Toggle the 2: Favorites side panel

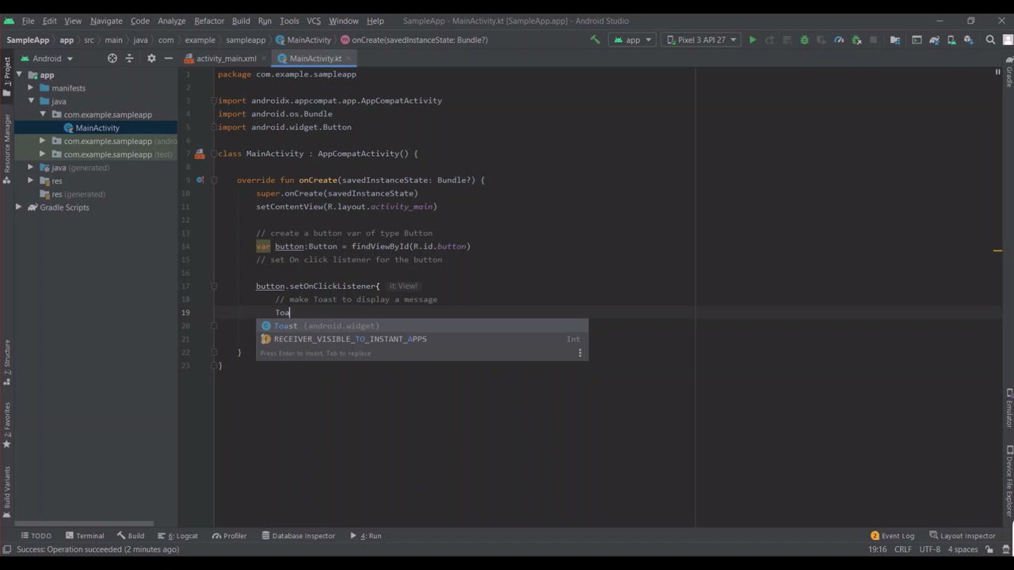pyautogui.click(x=7, y=425)
